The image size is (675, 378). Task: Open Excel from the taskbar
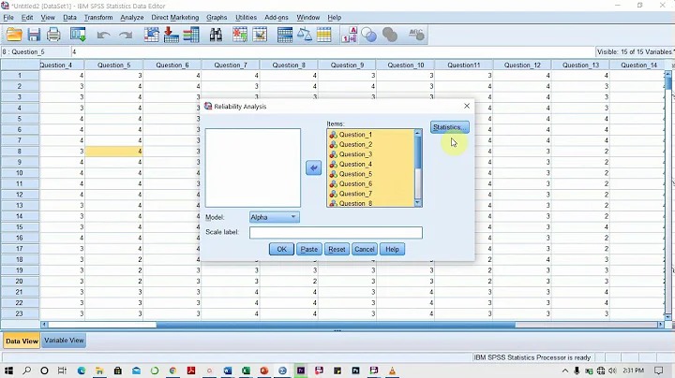(x=246, y=371)
